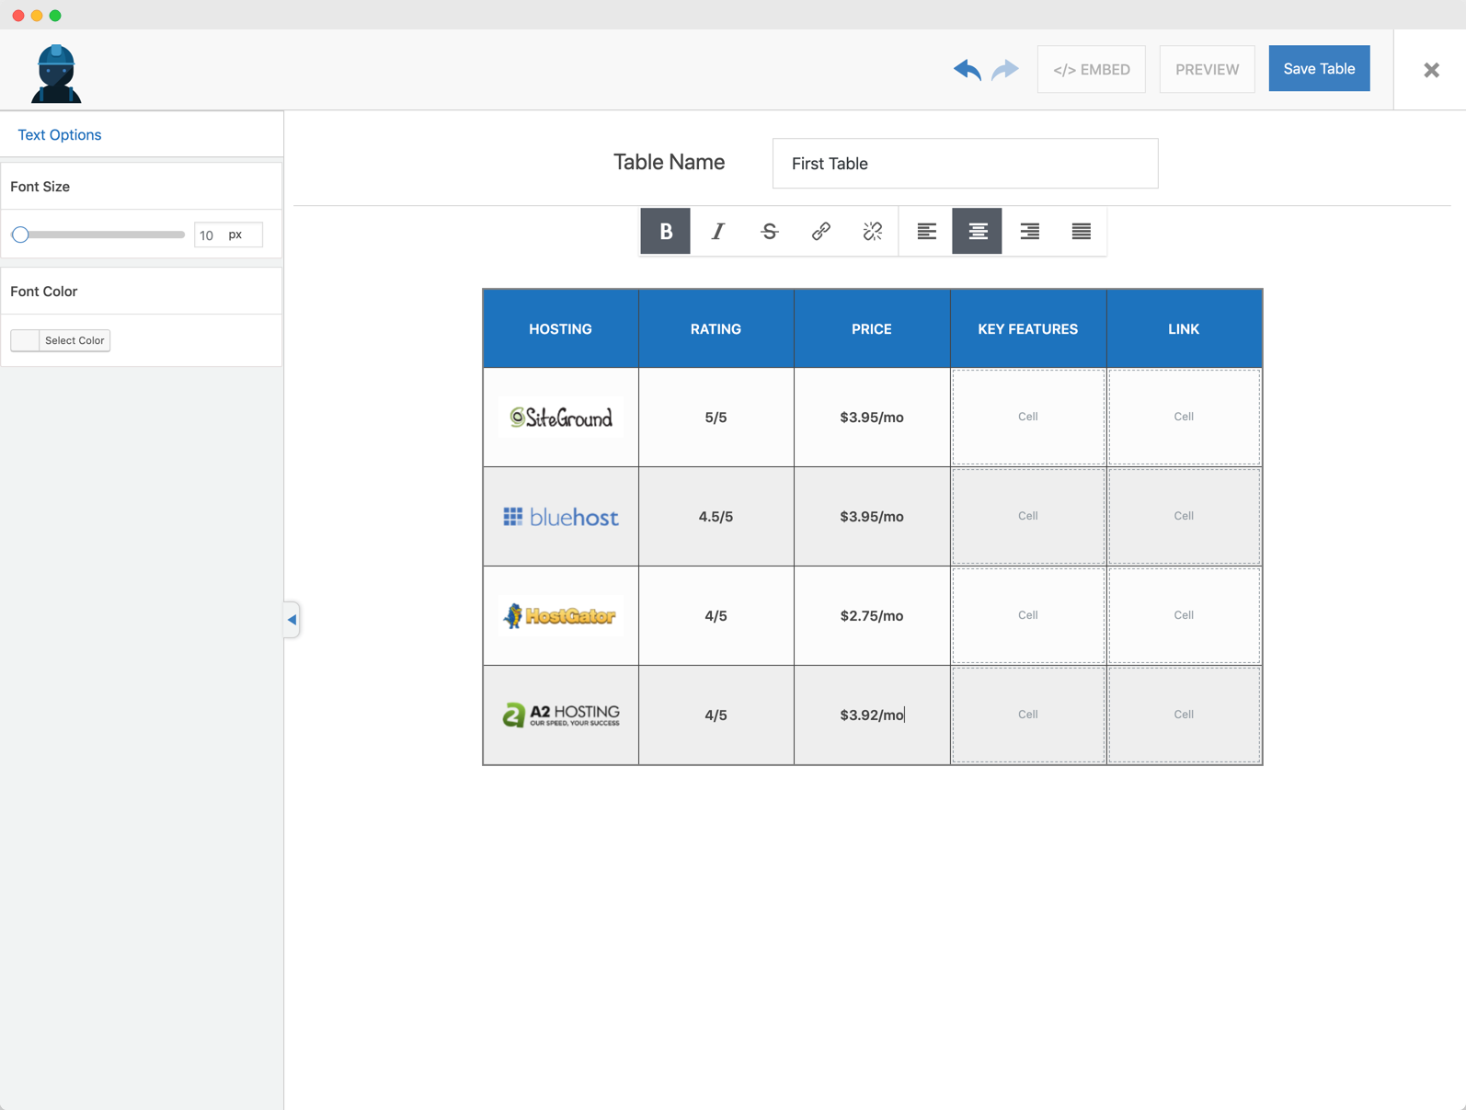The width and height of the screenshot is (1466, 1110).
Task: Toggle bold formatting in the toolbar
Action: click(665, 232)
